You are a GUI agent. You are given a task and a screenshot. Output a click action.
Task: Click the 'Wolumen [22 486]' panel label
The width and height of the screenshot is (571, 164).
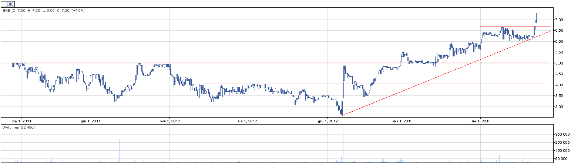point(18,127)
